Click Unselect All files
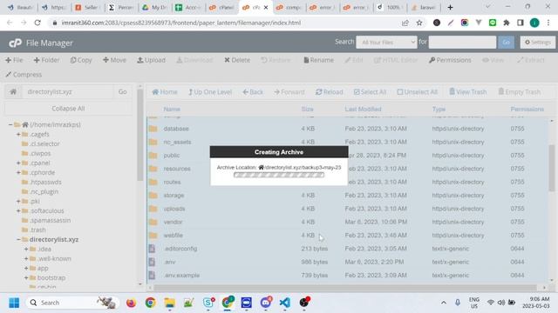Image resolution: width=558 pixels, height=313 pixels. coord(417,92)
